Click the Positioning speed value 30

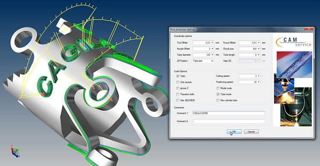255,82
